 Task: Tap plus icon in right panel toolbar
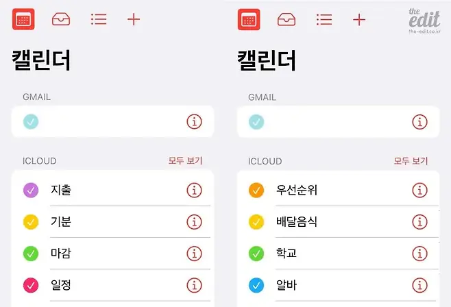click(x=359, y=19)
